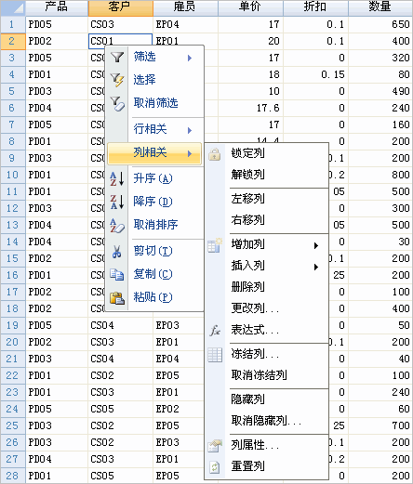Select 取消排序 menu entry

pos(154,225)
